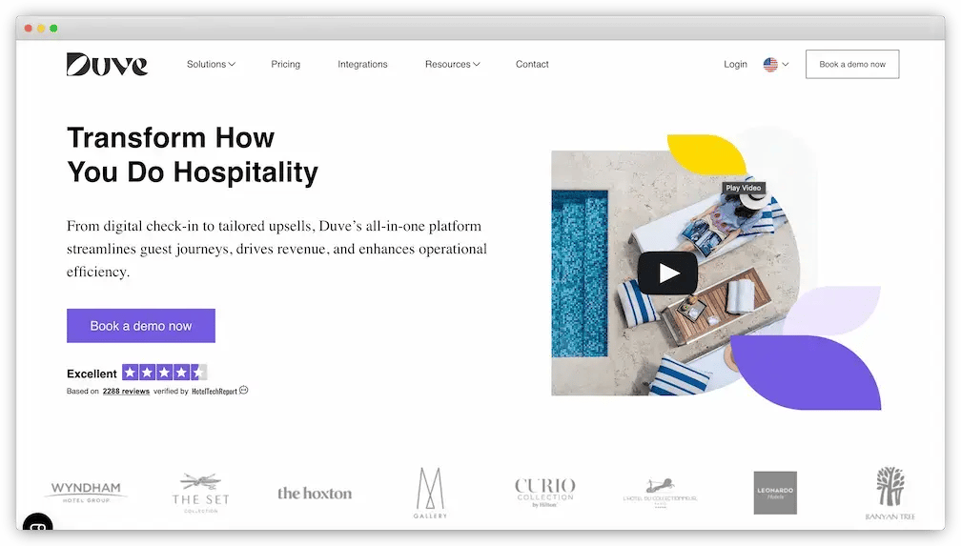961x546 pixels.
Task: Click the Leonardo Hotels logo
Action: point(775,493)
